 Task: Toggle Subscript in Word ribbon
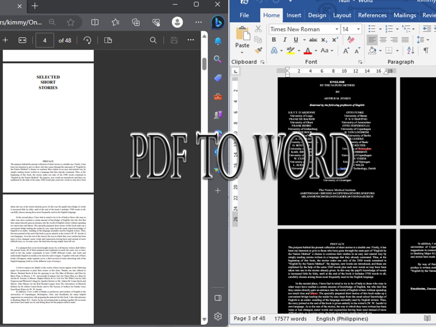pos(324,40)
